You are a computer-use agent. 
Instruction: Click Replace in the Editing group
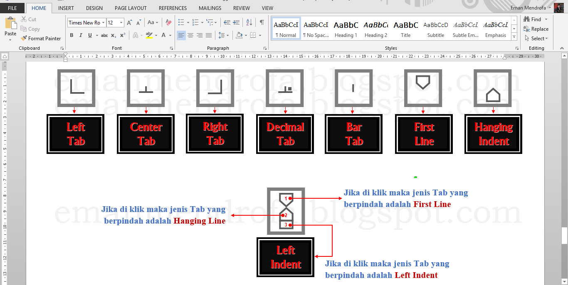(x=536, y=29)
